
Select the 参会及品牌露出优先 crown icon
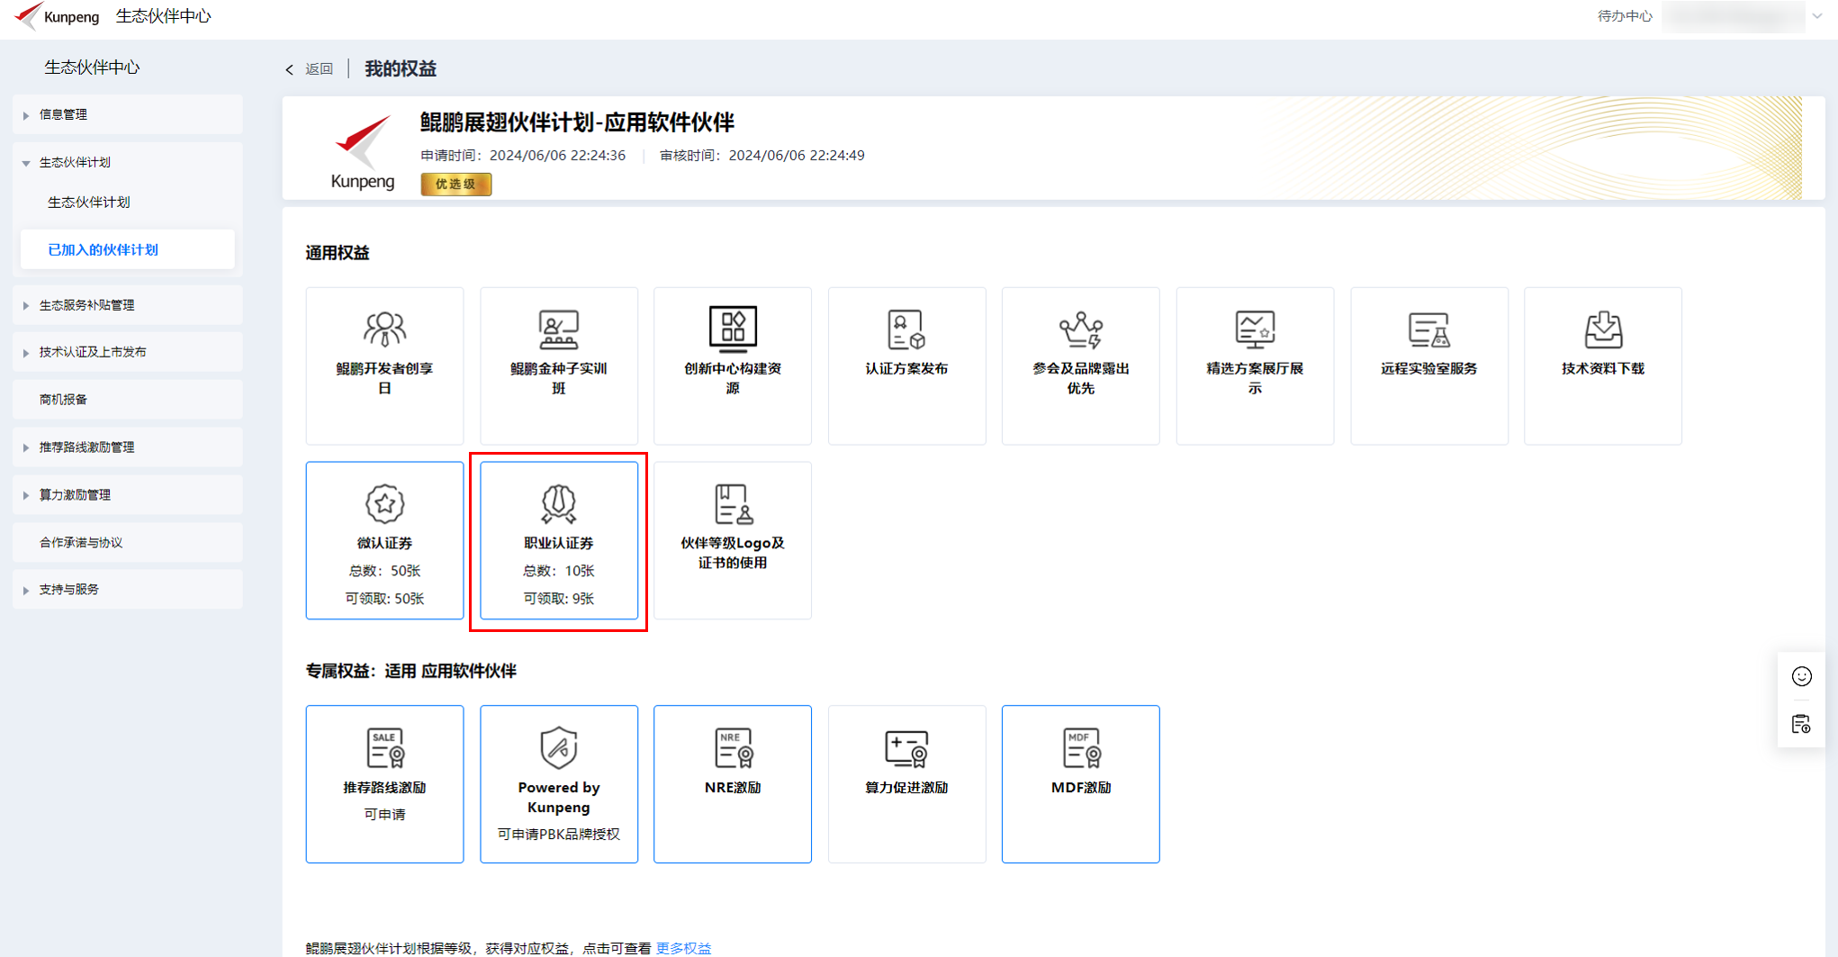coord(1080,329)
